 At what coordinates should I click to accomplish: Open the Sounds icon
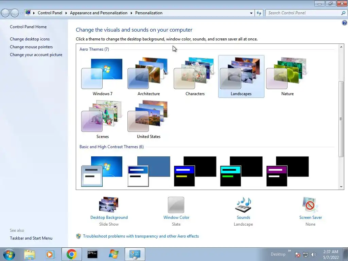[243, 205]
